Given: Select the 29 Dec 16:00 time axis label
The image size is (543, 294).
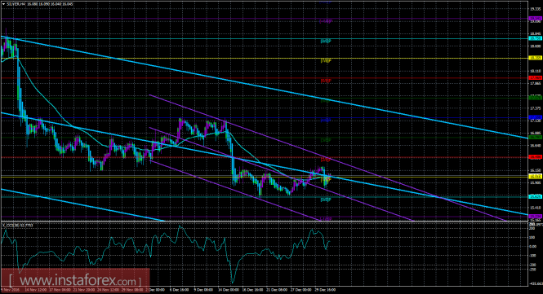Looking at the screenshot, I should [x=326, y=290].
